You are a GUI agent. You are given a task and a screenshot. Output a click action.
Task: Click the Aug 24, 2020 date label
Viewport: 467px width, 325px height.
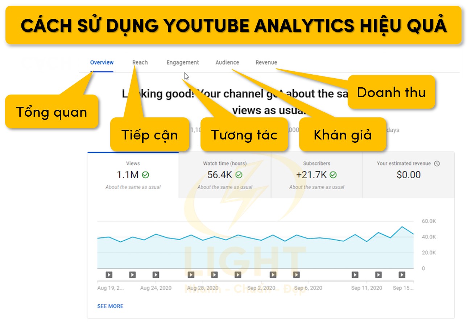tap(156, 288)
